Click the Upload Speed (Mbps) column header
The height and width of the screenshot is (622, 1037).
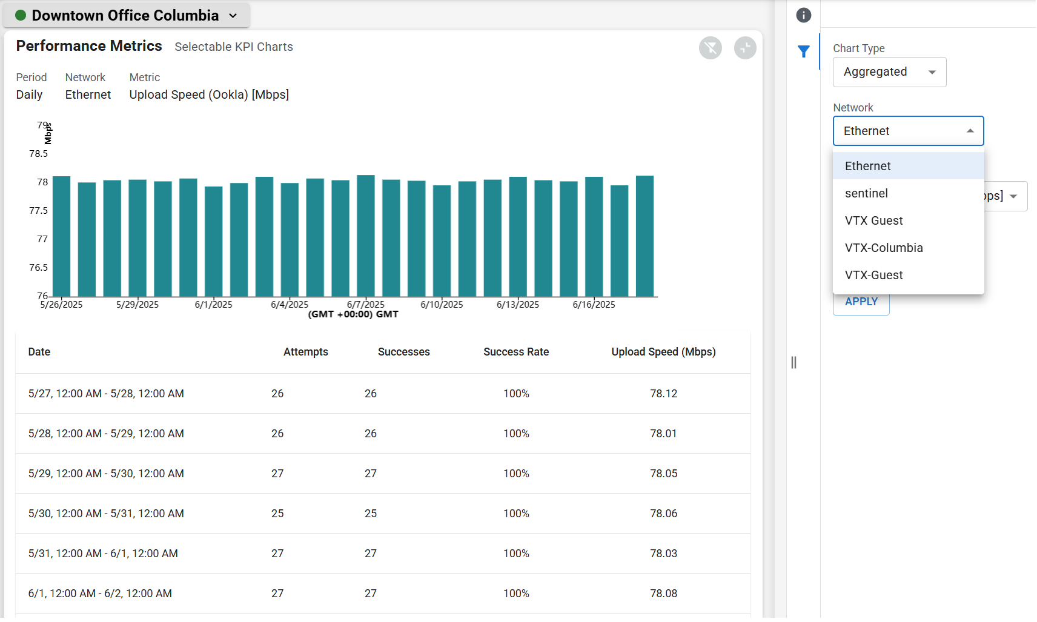(663, 352)
